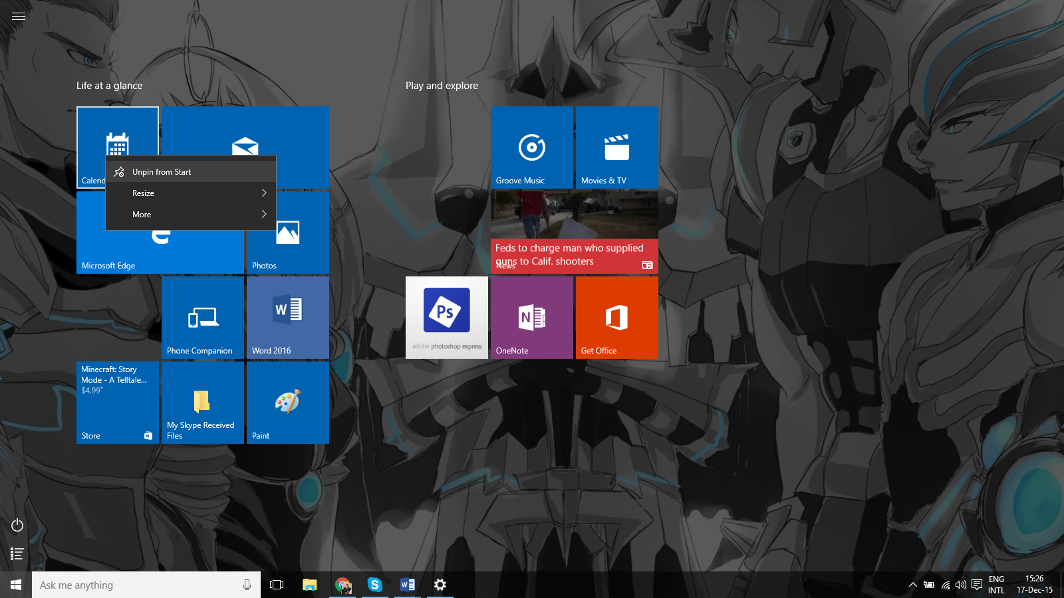Open the Action Center notification icon
Viewport: 1064px width, 598px height.
coord(977,585)
